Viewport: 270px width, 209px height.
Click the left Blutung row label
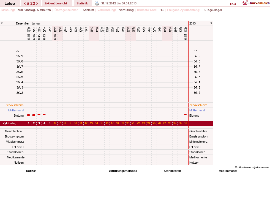coord(19,116)
